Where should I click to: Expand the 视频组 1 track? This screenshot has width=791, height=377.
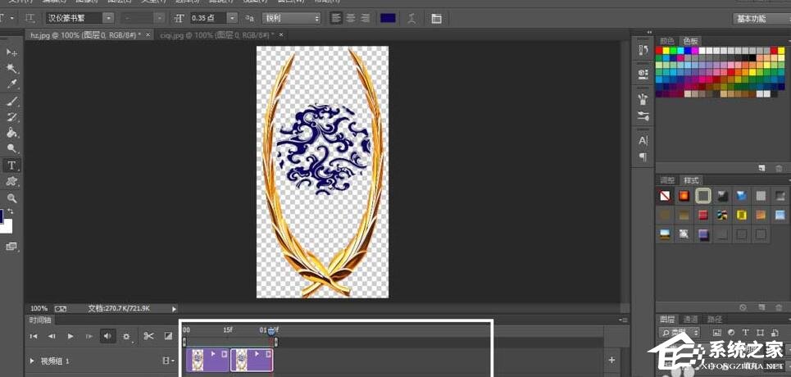(x=33, y=361)
